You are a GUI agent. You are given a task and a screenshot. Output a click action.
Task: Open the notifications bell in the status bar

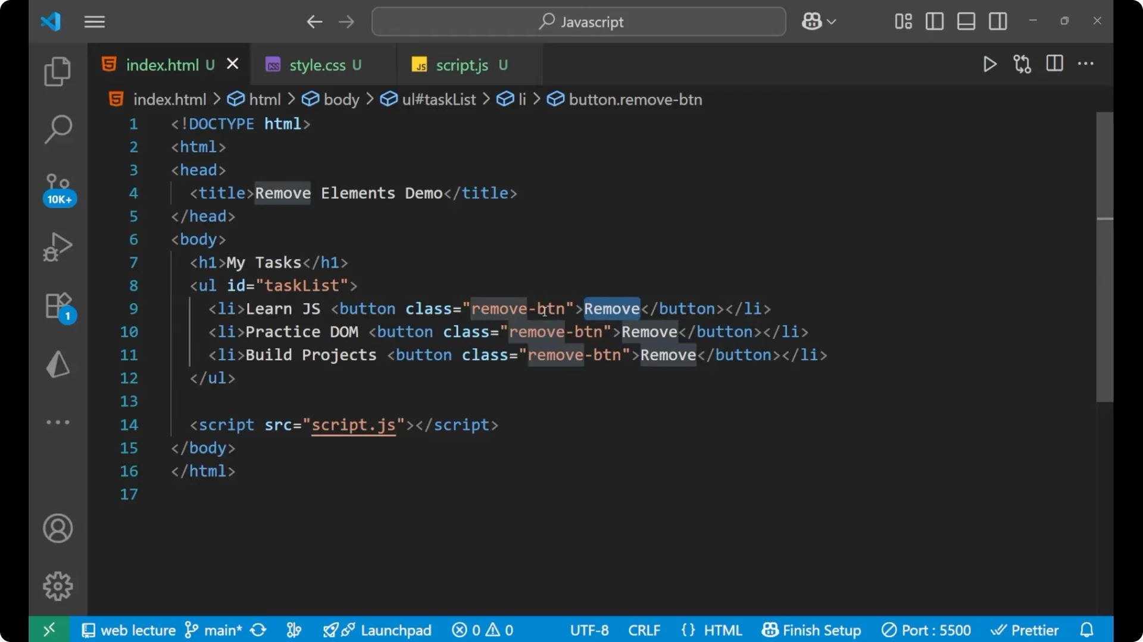pyautogui.click(x=1087, y=630)
